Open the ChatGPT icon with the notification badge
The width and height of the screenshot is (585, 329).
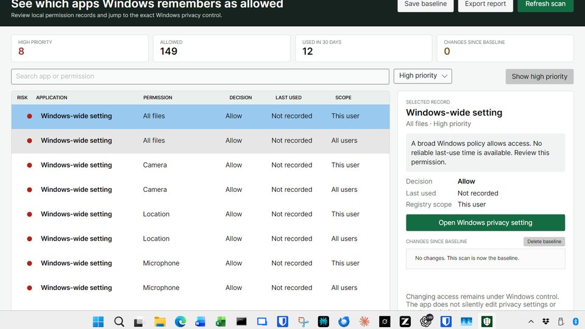coord(426,321)
